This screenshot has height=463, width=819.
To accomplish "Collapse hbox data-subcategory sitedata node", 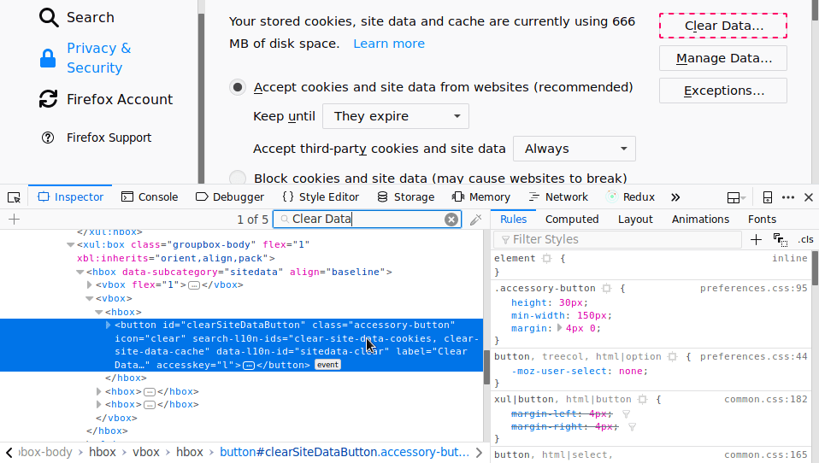I will point(80,272).
